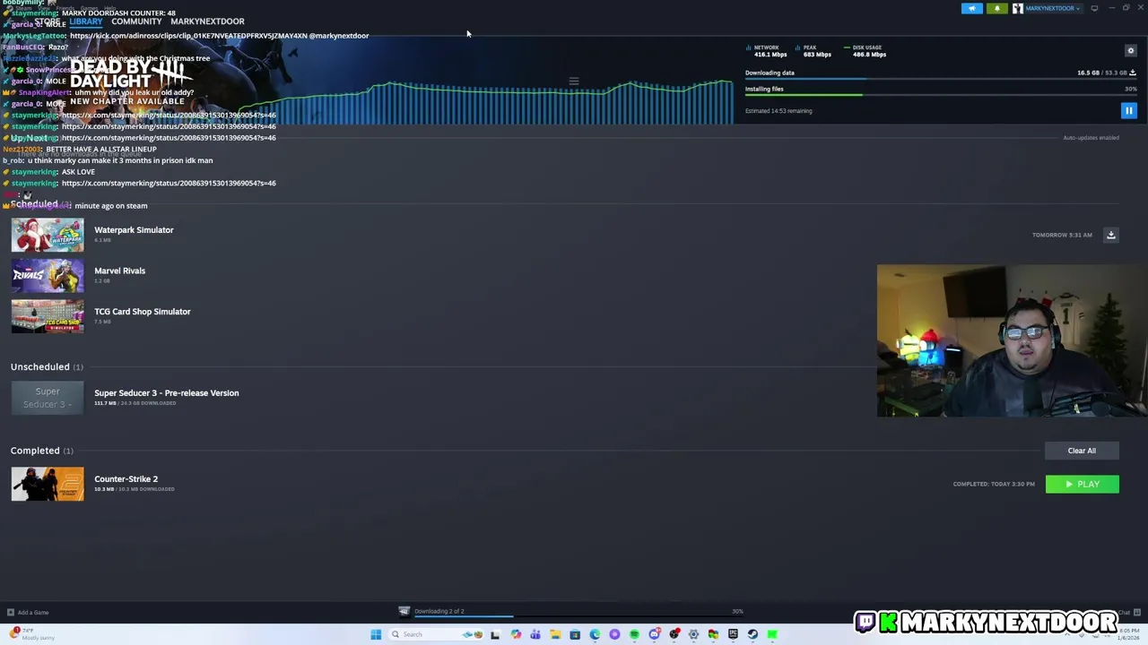Open the STORE tab
This screenshot has height=645, width=1148.
pos(47,21)
